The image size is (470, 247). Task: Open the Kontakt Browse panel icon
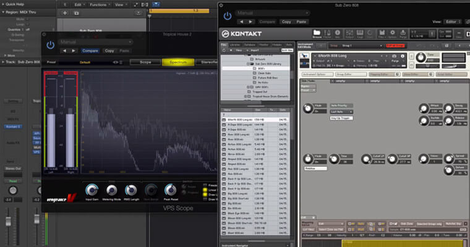317,33
